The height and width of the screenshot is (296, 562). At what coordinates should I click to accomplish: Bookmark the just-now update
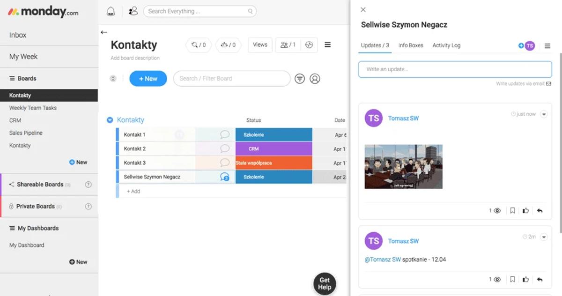click(x=512, y=211)
